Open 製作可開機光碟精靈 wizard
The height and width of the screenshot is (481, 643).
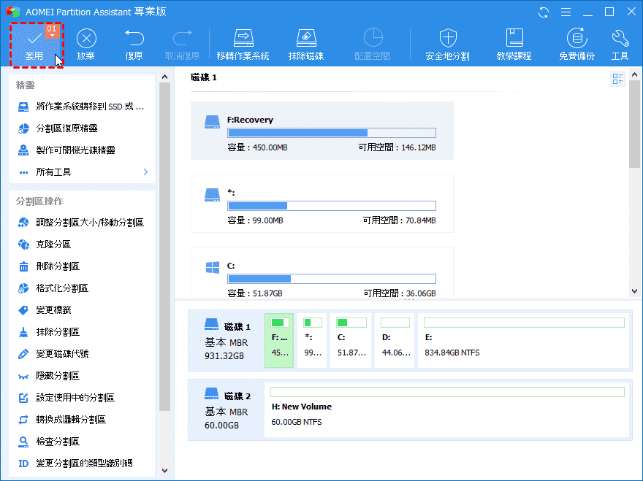(x=81, y=150)
